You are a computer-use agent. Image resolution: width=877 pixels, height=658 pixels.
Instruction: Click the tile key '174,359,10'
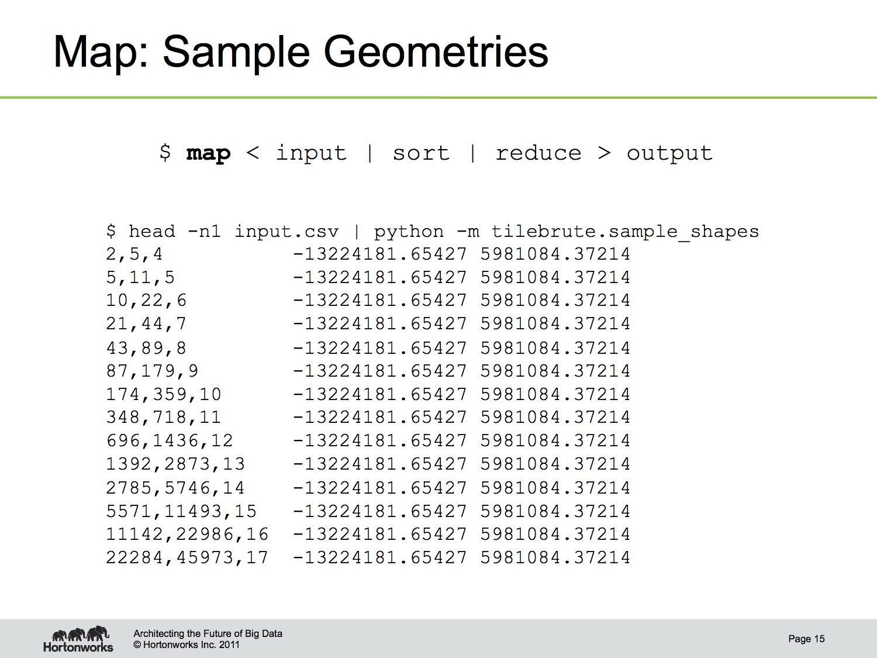point(164,395)
